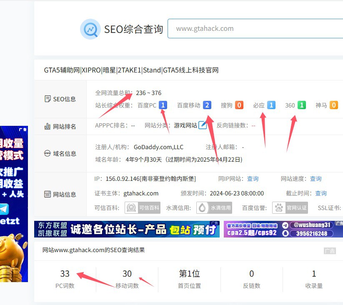This screenshot has height=305, width=343.
Task: Click the 百度PC weight badge
Action: [x=163, y=105]
